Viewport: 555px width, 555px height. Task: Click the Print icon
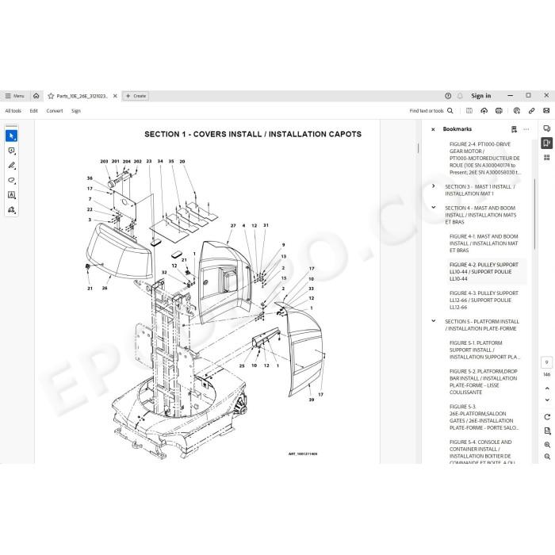coord(499,111)
